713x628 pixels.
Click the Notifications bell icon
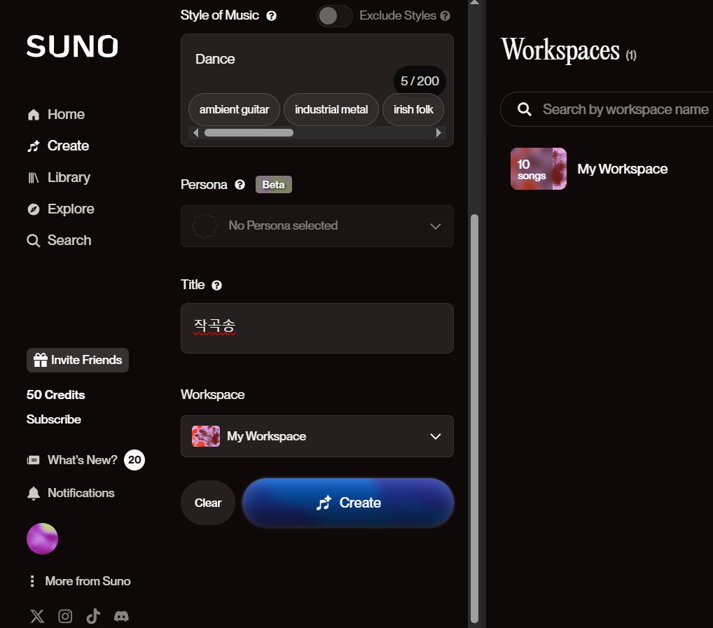pyautogui.click(x=33, y=493)
